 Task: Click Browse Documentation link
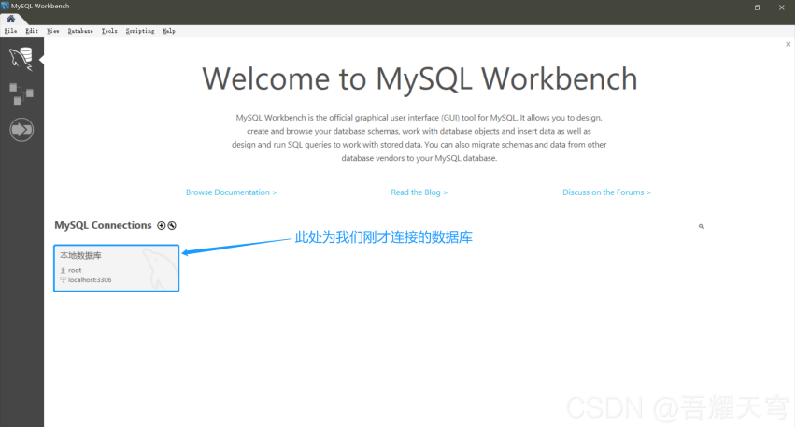[231, 192]
